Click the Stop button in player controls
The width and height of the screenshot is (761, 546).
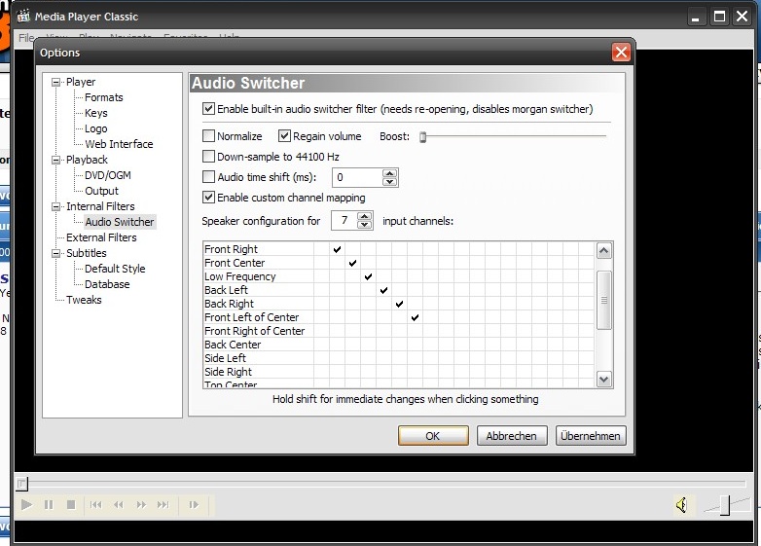click(x=71, y=505)
